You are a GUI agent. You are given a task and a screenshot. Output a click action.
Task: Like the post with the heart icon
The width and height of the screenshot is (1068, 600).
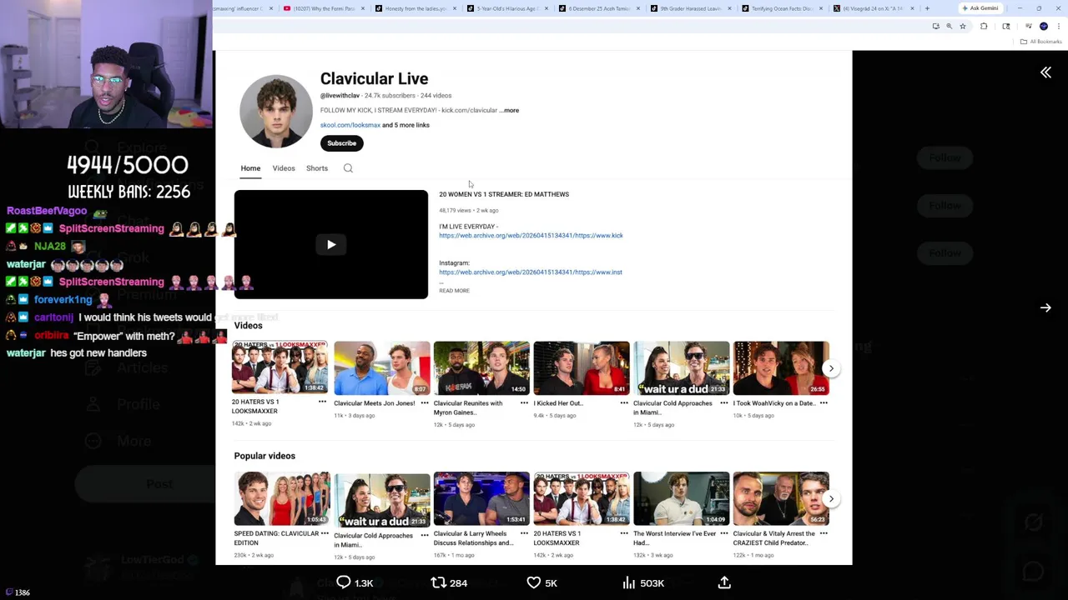534,582
